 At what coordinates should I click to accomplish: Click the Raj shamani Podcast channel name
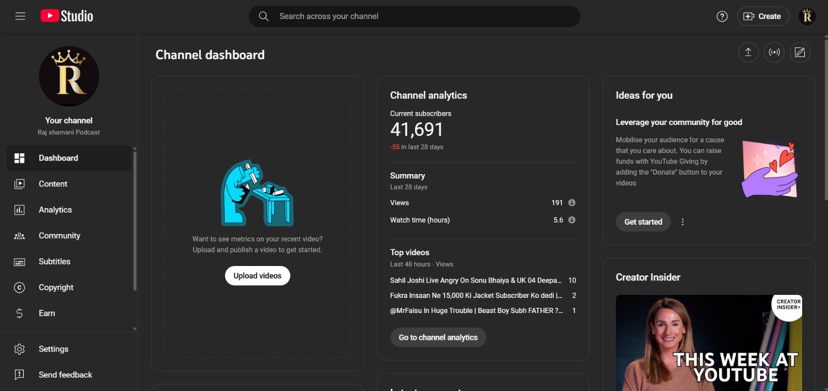[x=69, y=132]
